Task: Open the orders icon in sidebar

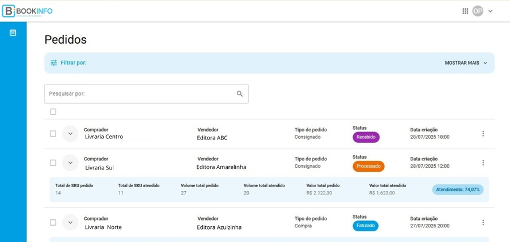Action: pos(13,33)
